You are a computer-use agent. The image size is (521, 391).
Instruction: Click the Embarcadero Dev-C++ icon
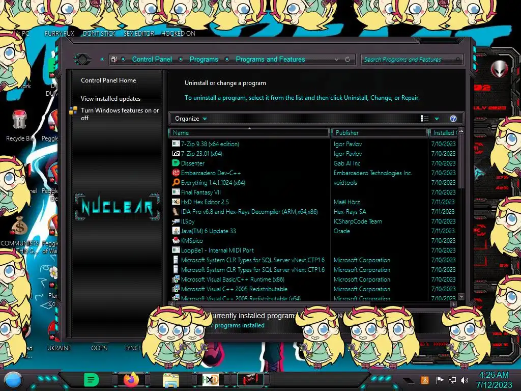(176, 173)
